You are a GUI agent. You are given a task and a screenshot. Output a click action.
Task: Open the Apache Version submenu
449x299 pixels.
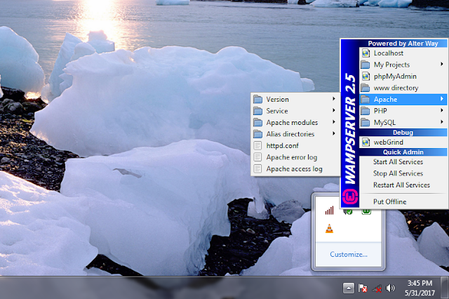click(x=295, y=100)
